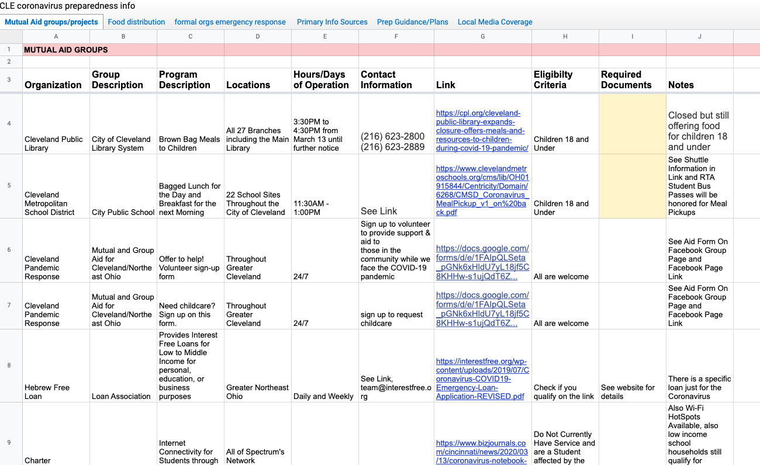Screen dimensions: 760x465
Task: Click the Contact Information header cell
Action: click(x=396, y=80)
